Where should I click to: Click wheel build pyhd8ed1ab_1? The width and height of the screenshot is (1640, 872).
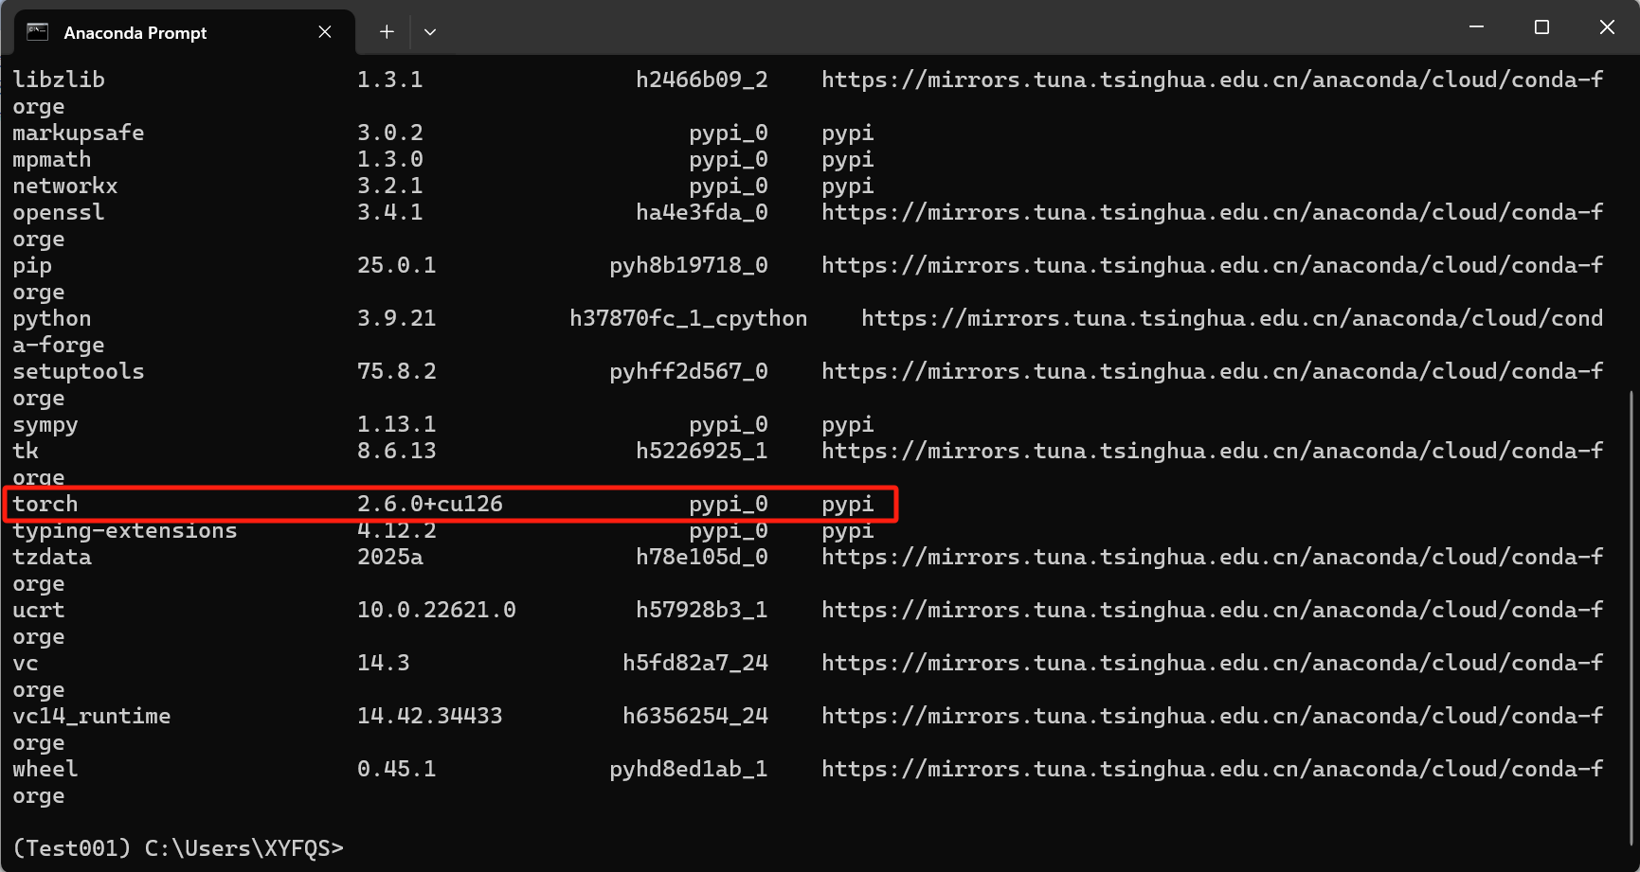pyautogui.click(x=689, y=769)
